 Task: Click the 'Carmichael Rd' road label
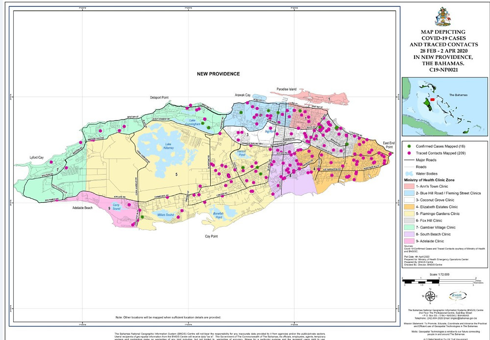[162, 196]
